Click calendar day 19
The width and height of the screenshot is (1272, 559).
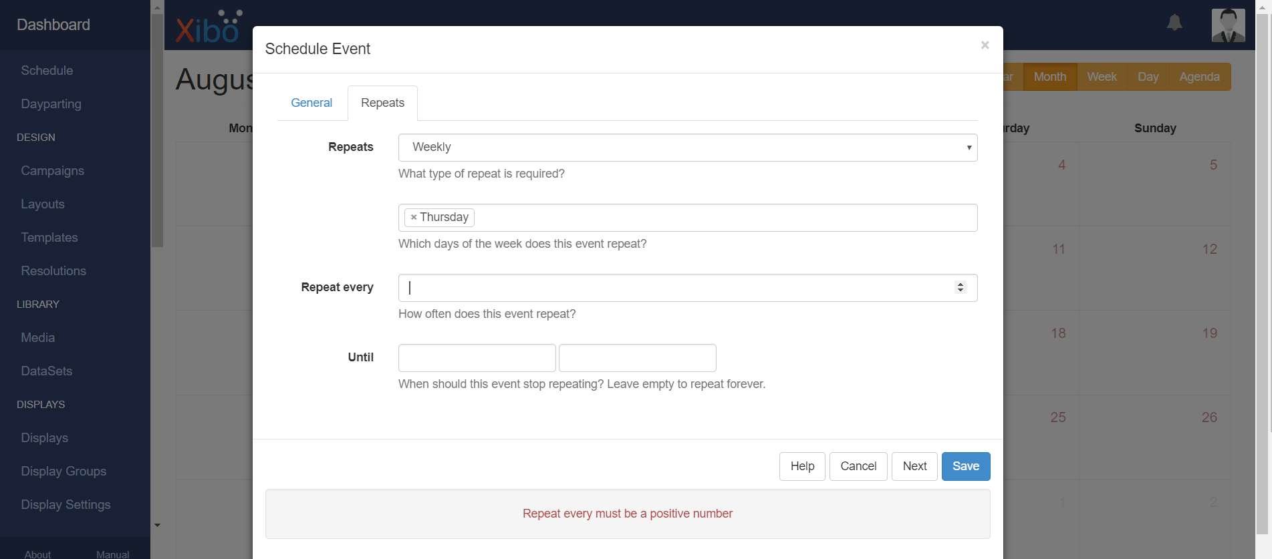click(1210, 333)
